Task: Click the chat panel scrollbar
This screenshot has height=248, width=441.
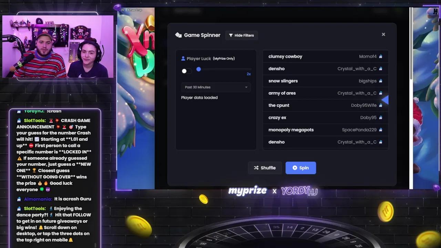Action: click(96, 245)
